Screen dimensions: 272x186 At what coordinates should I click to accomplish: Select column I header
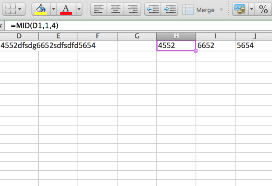(x=215, y=36)
